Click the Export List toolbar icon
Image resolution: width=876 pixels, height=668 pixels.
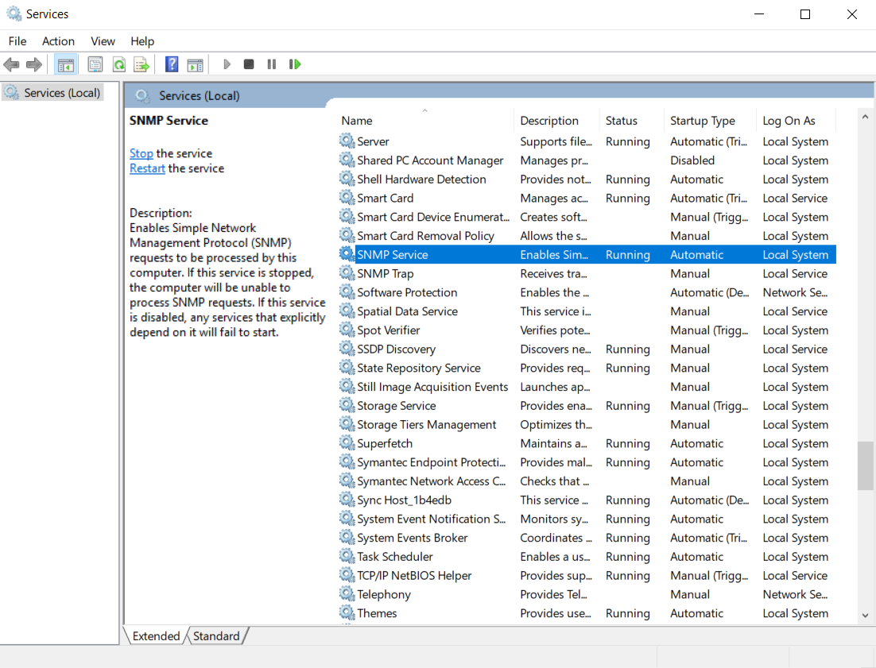click(x=141, y=64)
